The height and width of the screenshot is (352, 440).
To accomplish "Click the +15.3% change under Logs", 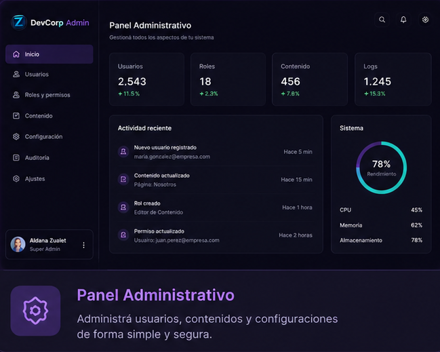I will click(375, 94).
